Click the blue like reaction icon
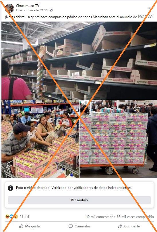This screenshot has width=157, height=232. (11, 216)
